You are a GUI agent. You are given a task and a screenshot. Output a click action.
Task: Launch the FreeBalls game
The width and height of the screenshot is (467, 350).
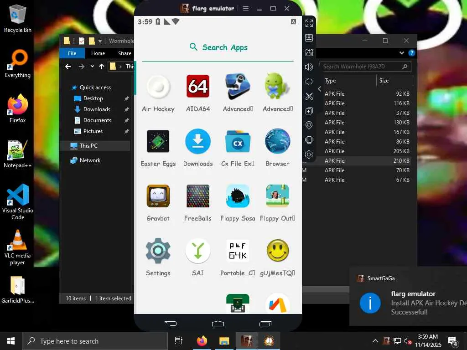(x=198, y=203)
